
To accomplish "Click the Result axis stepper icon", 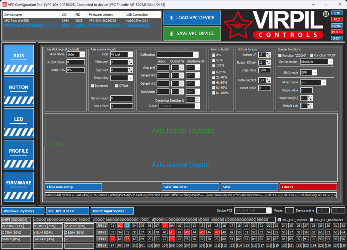I will point(310,106).
